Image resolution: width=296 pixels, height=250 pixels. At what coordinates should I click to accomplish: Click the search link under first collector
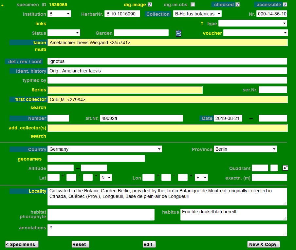(38, 107)
